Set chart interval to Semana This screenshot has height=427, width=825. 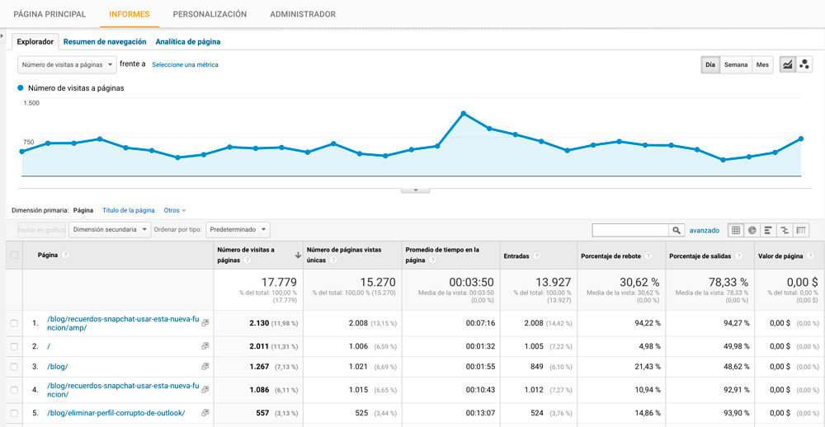pyautogui.click(x=735, y=64)
